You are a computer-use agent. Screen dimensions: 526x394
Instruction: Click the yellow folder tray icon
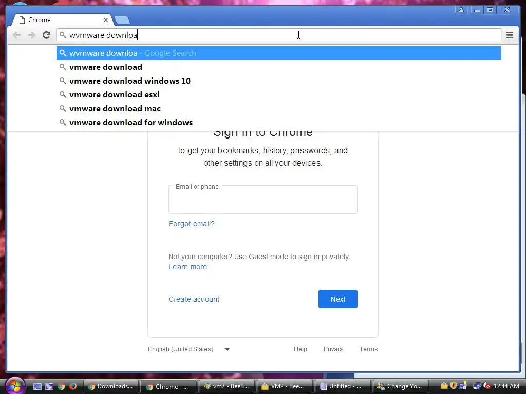click(444, 386)
